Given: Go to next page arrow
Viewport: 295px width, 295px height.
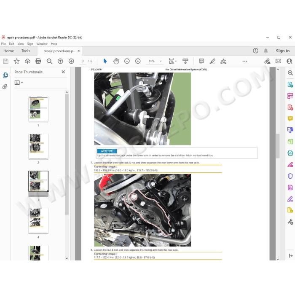Looking at the screenshot, I should click(x=71, y=61).
